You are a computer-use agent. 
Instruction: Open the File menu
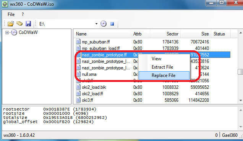pyautogui.click(x=11, y=14)
